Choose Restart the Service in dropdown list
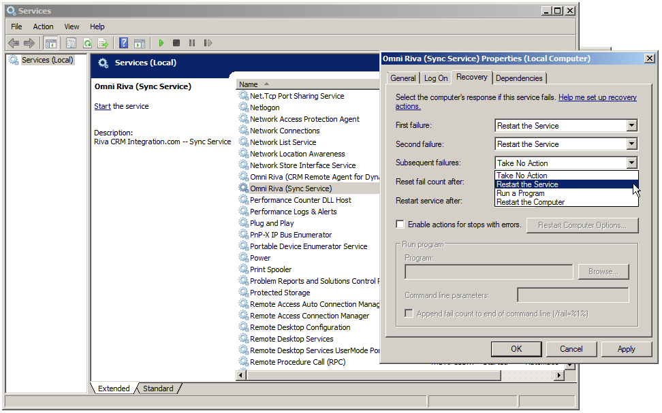Screen dimensions: 662x413 (566, 184)
